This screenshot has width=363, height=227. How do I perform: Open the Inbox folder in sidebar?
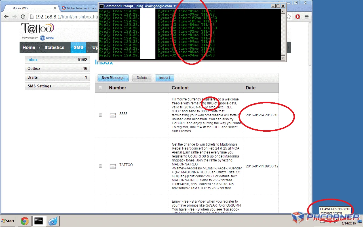(57, 60)
